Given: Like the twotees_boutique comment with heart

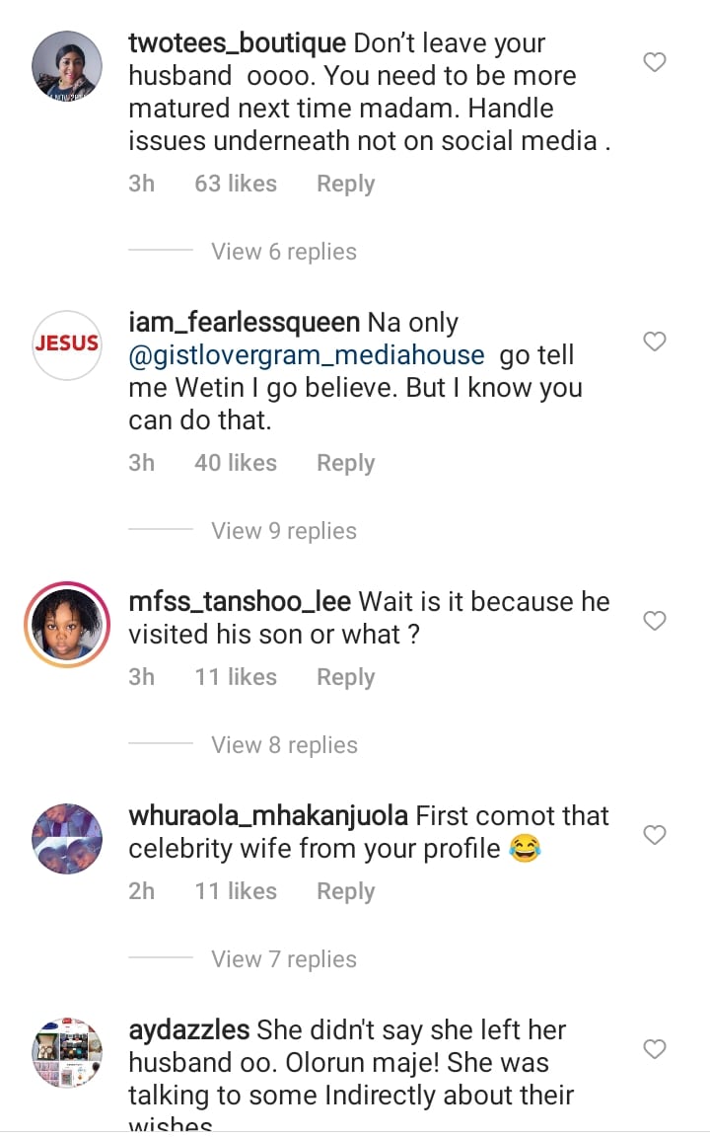Looking at the screenshot, I should click(x=655, y=63).
